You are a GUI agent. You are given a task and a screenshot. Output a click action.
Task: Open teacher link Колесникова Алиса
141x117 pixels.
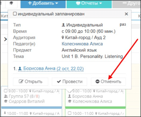click(82, 44)
